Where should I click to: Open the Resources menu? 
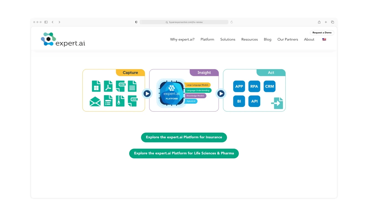coord(249,39)
